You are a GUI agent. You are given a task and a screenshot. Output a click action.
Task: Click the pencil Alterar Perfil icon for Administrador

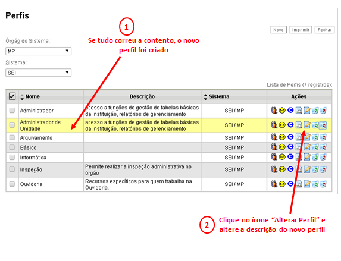pyautogui.click(x=307, y=111)
